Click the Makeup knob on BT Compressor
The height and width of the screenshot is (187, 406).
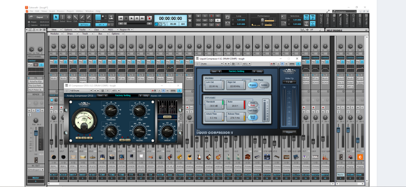[x=167, y=131]
